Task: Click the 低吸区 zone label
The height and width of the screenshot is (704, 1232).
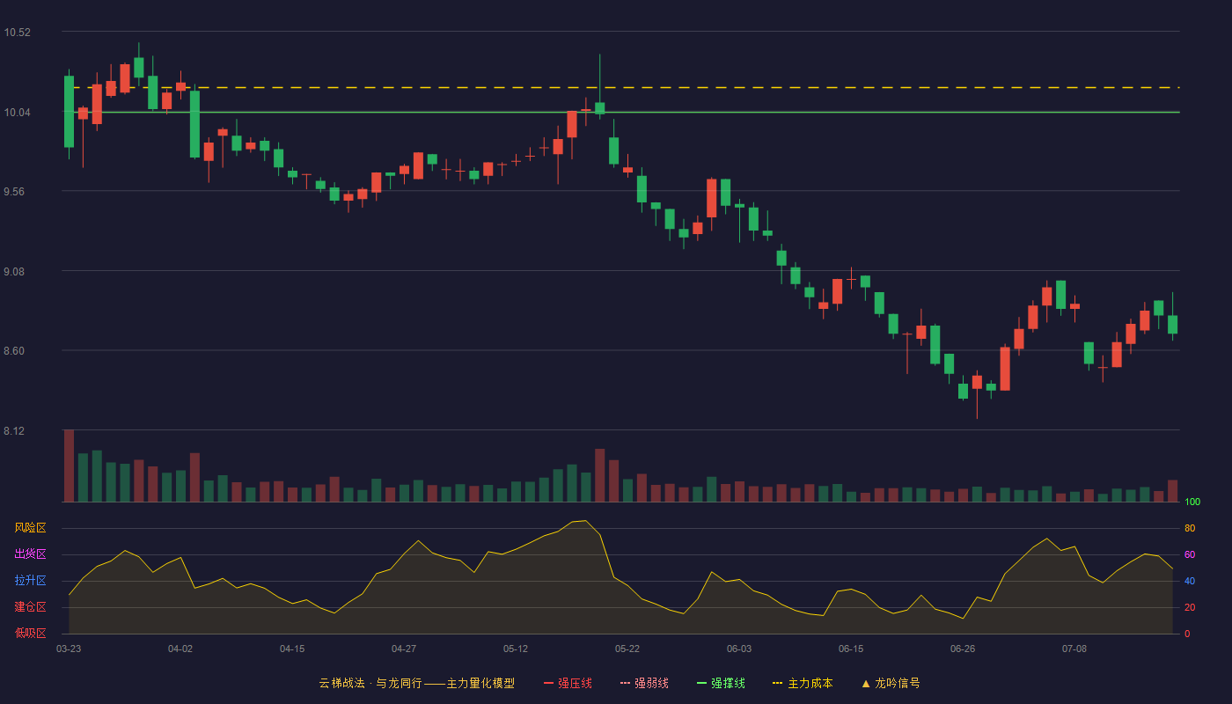Action: coord(30,633)
